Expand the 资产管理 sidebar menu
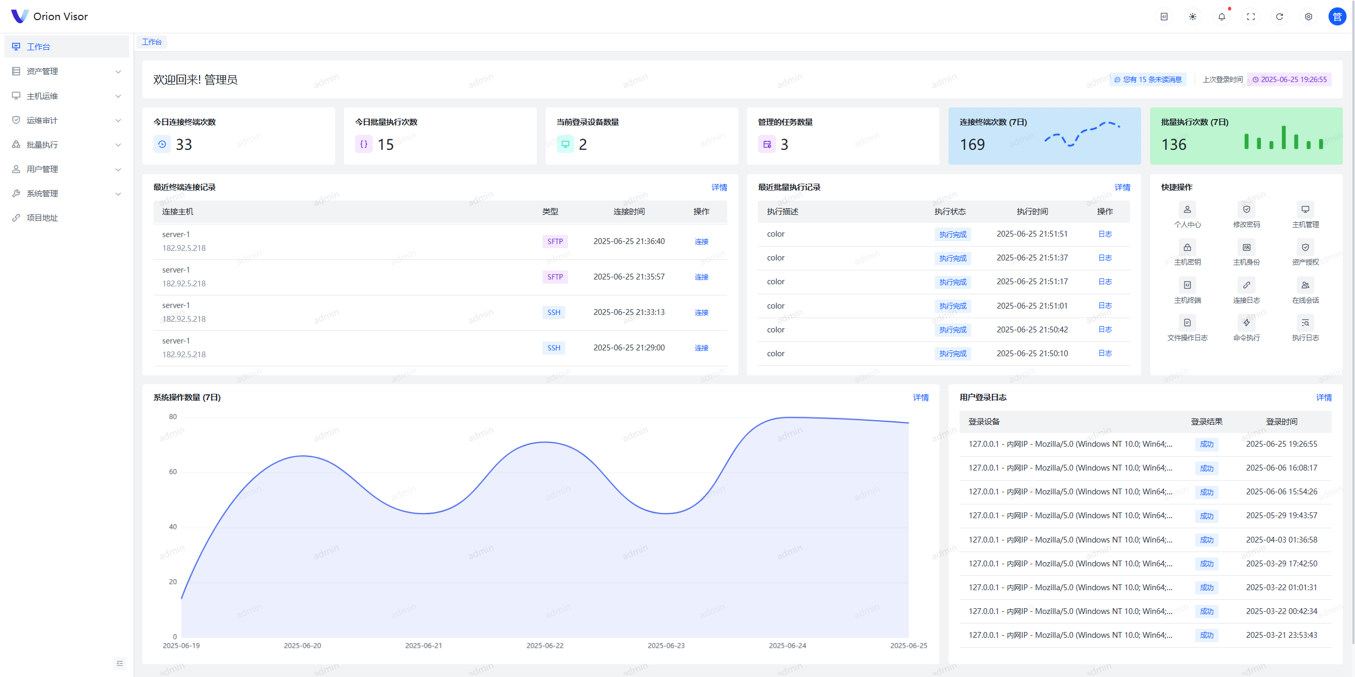The image size is (1355, 677). click(x=67, y=71)
